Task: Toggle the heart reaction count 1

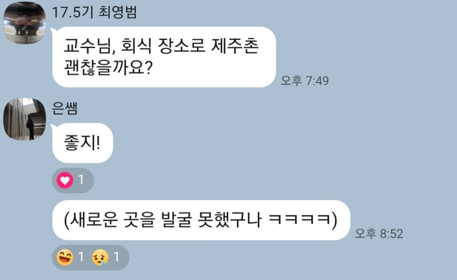Action: [x=81, y=180]
